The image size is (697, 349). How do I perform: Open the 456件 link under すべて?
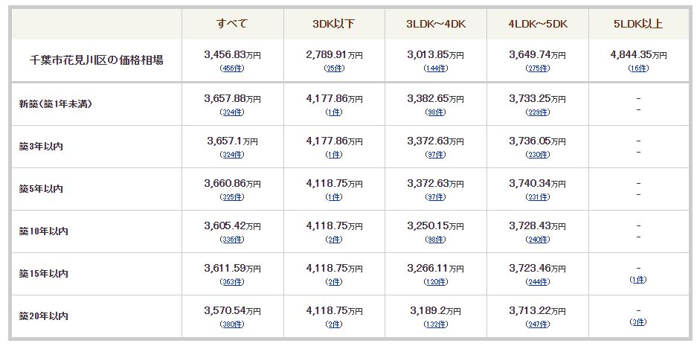(232, 68)
